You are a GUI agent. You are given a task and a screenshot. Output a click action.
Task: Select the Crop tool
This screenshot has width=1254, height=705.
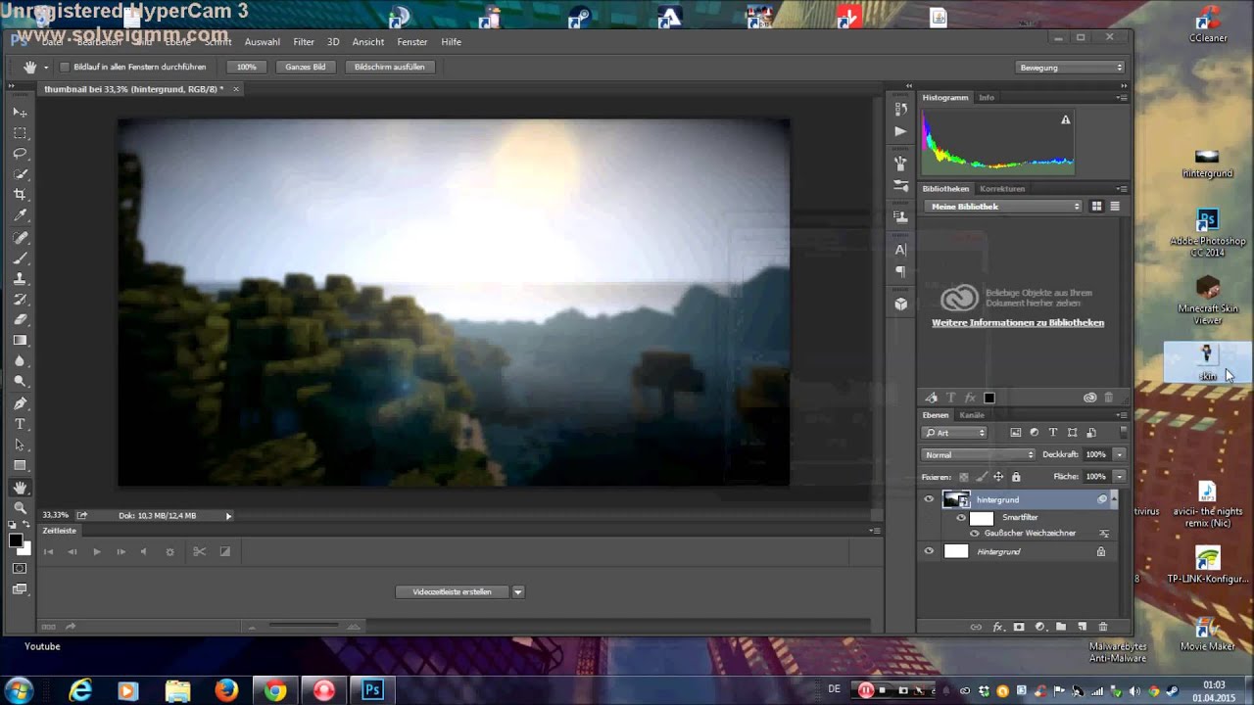(20, 195)
